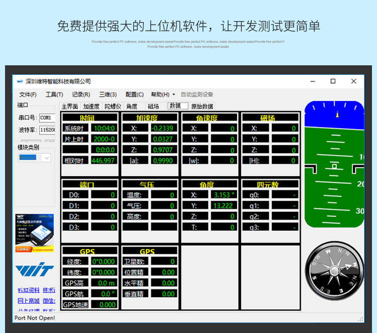377x333 pixels.
Task: Click the D0: port label
Action: click(75, 194)
